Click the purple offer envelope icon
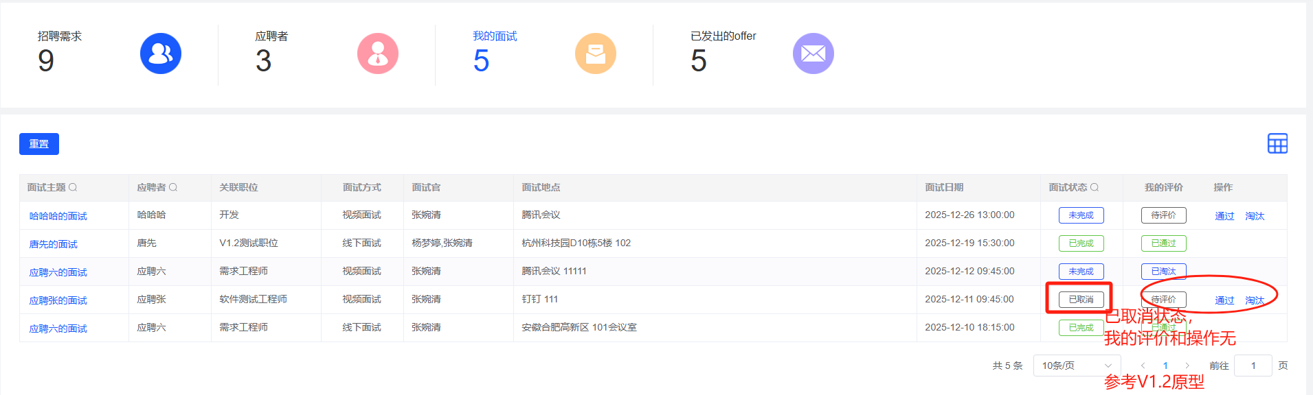Screen dimensions: 1313x395 click(x=813, y=53)
